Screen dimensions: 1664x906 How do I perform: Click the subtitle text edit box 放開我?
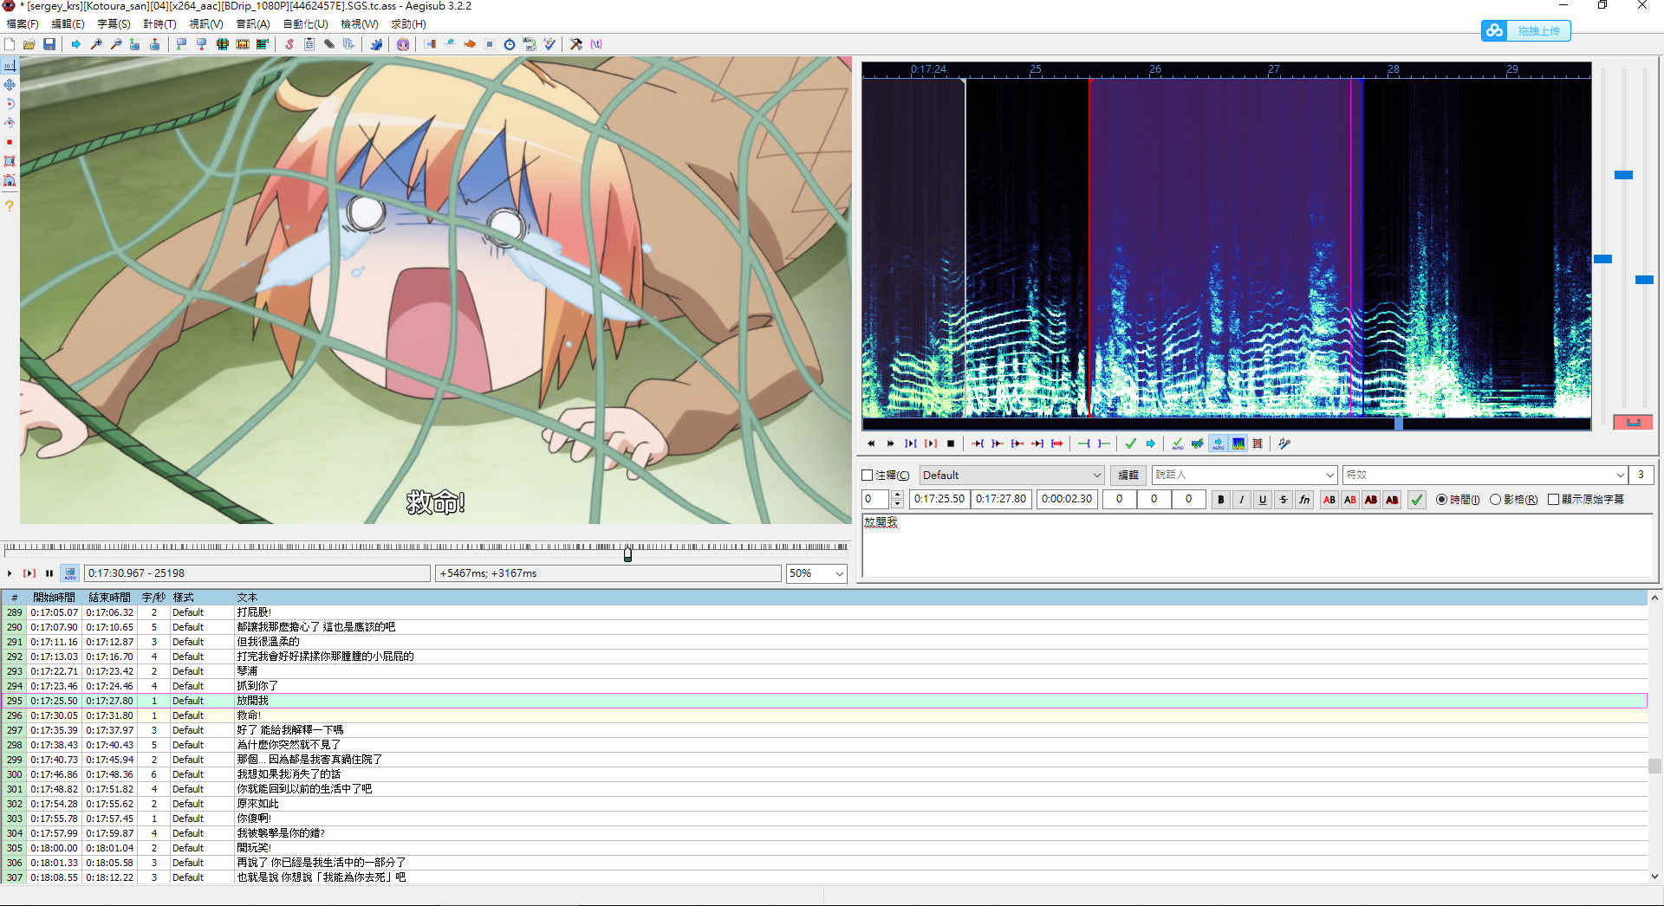[1258, 546]
